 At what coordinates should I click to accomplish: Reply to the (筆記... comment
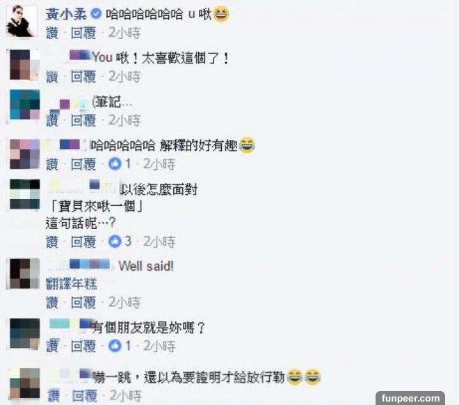point(83,120)
